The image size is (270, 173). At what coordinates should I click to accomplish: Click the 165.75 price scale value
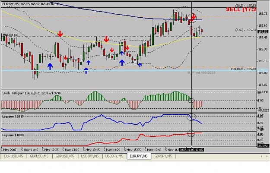[x=263, y=14]
